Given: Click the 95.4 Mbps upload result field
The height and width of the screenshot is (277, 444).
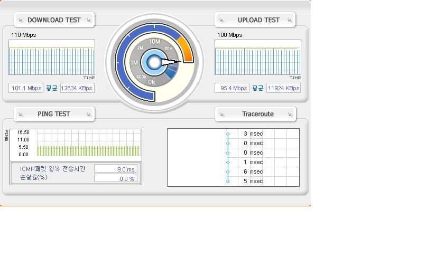Looking at the screenshot, I should point(232,88).
